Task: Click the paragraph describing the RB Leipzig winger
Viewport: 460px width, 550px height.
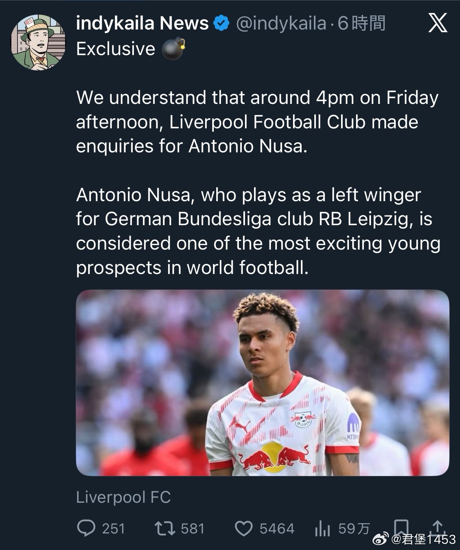Action: pos(258,231)
